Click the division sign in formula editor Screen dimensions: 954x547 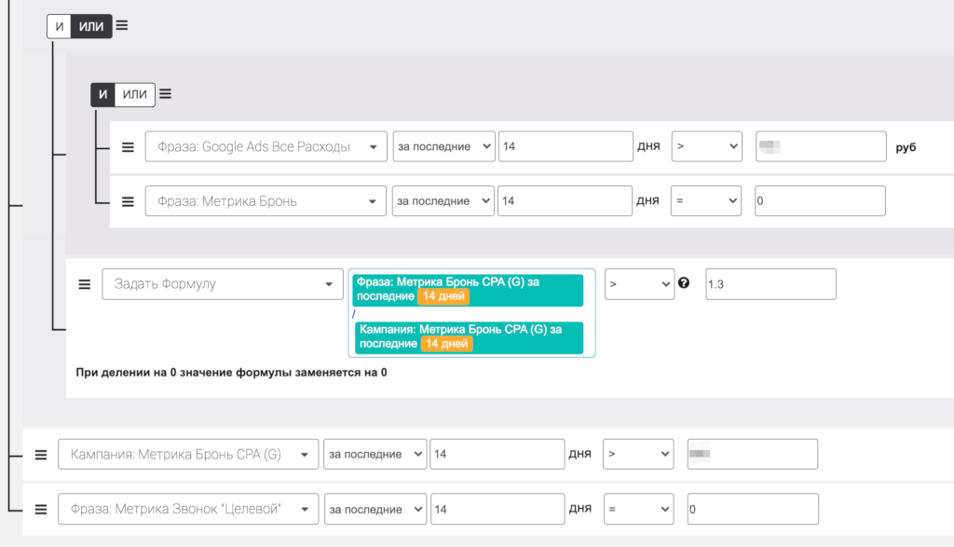353,314
